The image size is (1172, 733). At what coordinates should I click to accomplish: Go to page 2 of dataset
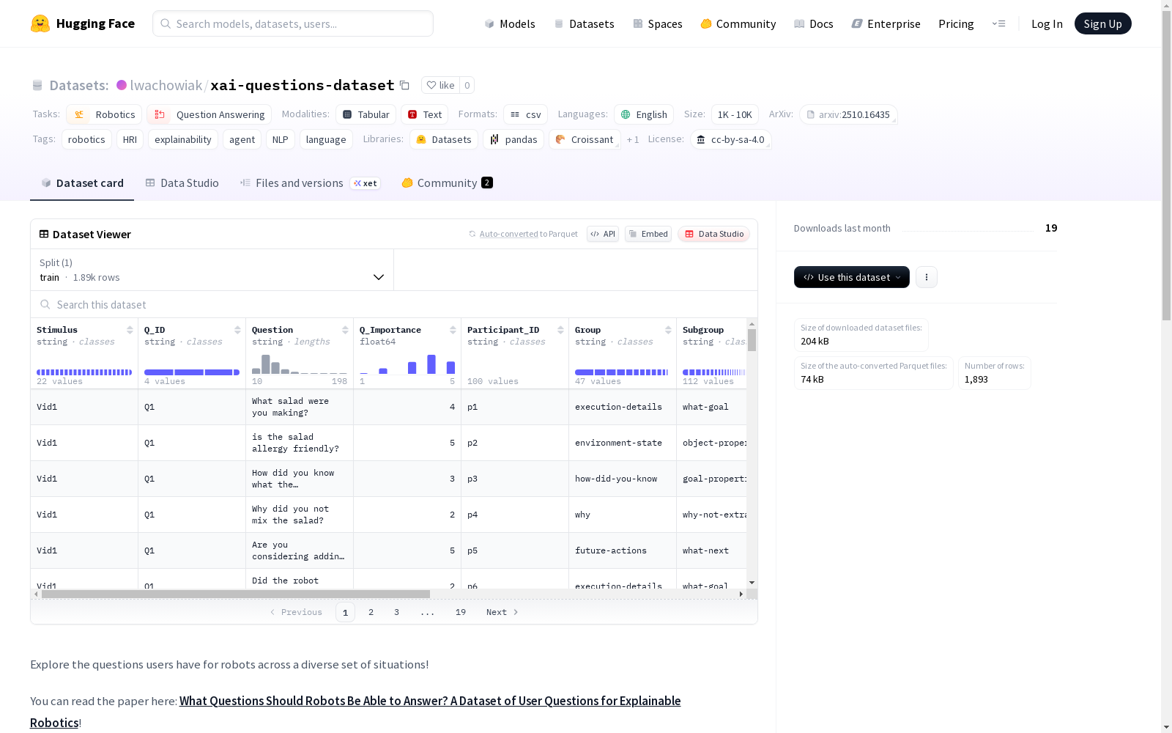pos(371,612)
